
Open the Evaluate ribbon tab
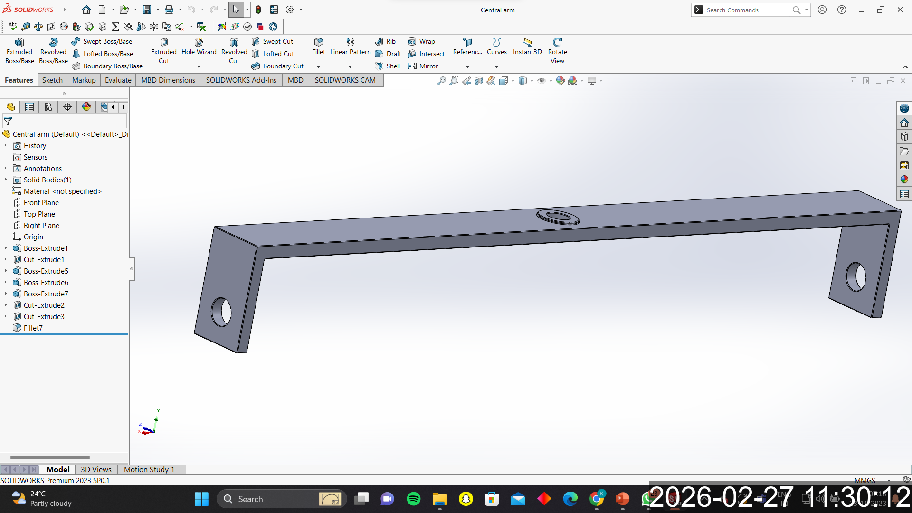pyautogui.click(x=118, y=80)
